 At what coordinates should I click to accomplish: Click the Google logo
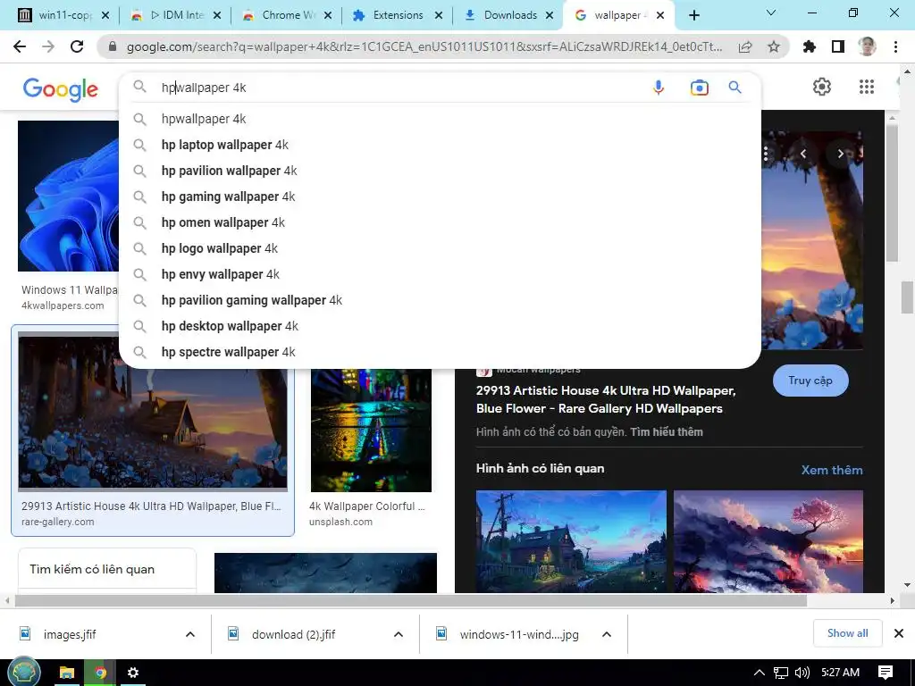[61, 89]
